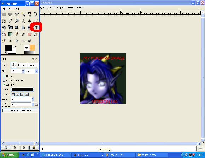
Task: Select the Free Select lasso tool
Action: (17, 14)
